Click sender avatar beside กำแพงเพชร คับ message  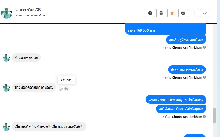[6, 58]
